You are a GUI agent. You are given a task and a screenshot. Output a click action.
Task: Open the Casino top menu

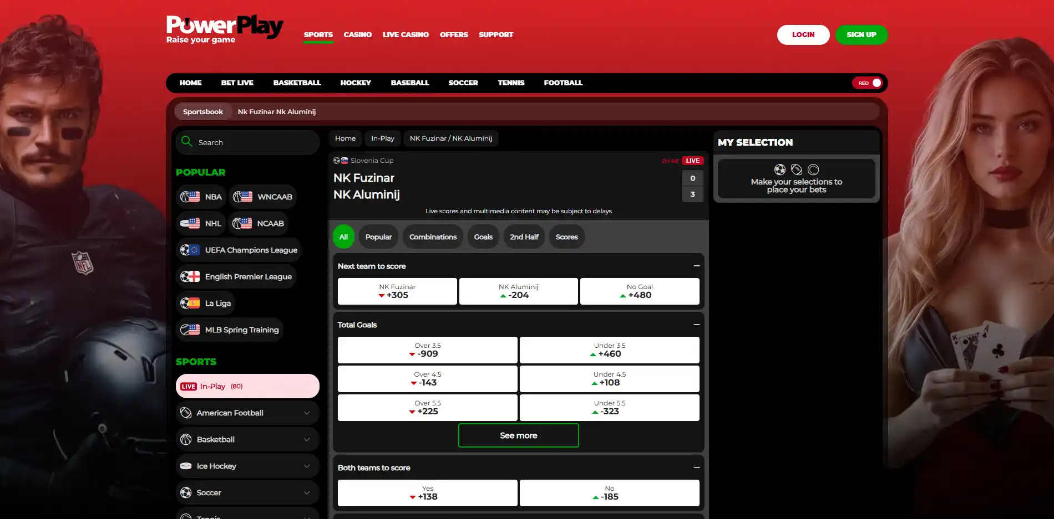[358, 34]
